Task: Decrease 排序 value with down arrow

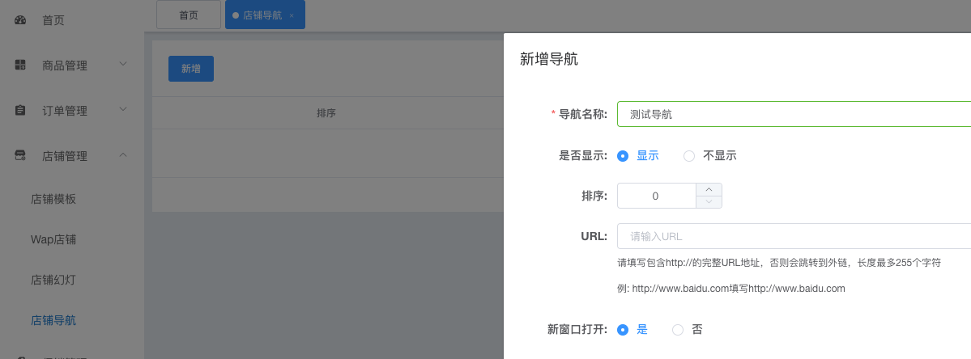Action: click(709, 202)
